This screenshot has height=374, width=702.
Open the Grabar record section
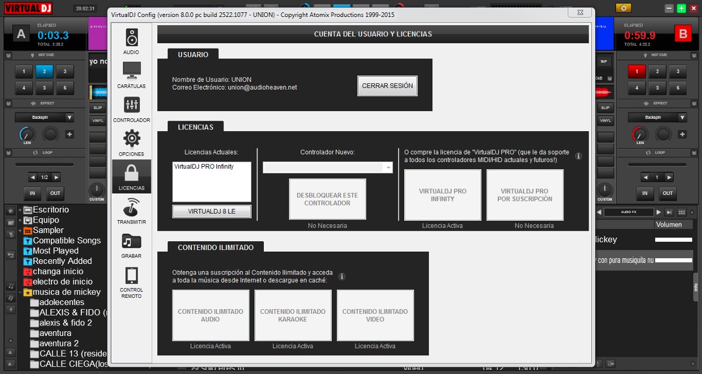click(132, 245)
